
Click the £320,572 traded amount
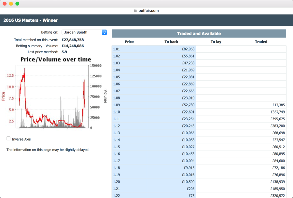(x=278, y=196)
